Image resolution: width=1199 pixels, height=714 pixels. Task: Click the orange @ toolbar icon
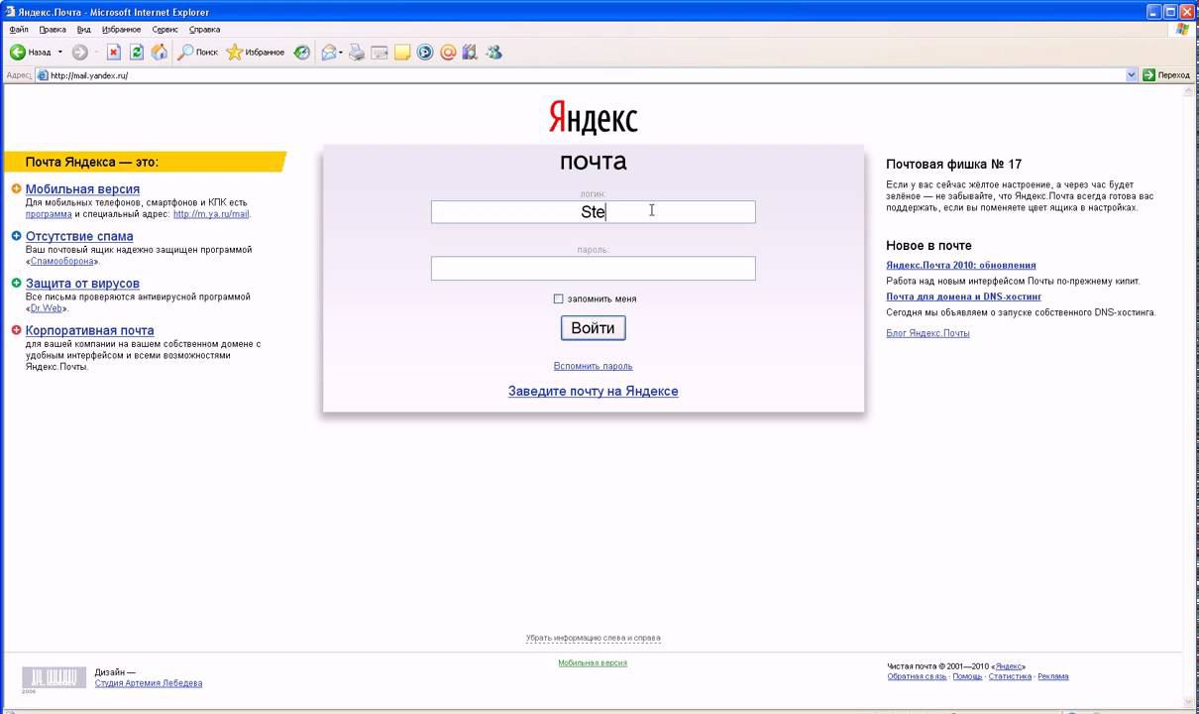click(x=448, y=53)
